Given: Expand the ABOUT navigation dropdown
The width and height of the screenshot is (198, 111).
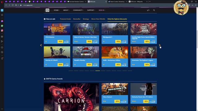Looking at the screenshot, I should point(66,10).
